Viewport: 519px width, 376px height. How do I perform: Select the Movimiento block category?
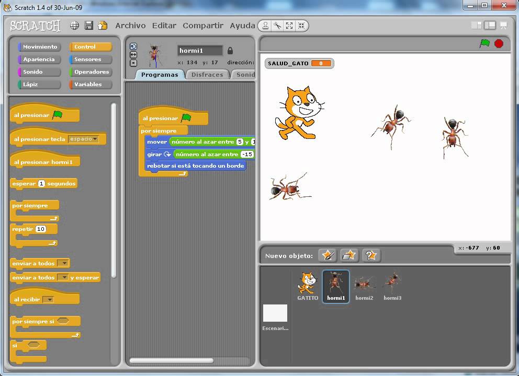point(39,46)
